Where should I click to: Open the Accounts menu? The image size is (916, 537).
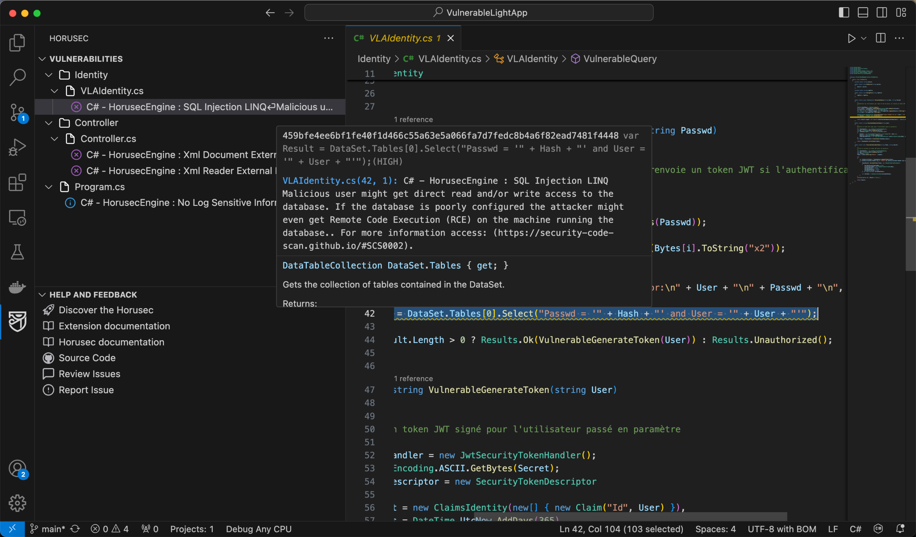[17, 469]
